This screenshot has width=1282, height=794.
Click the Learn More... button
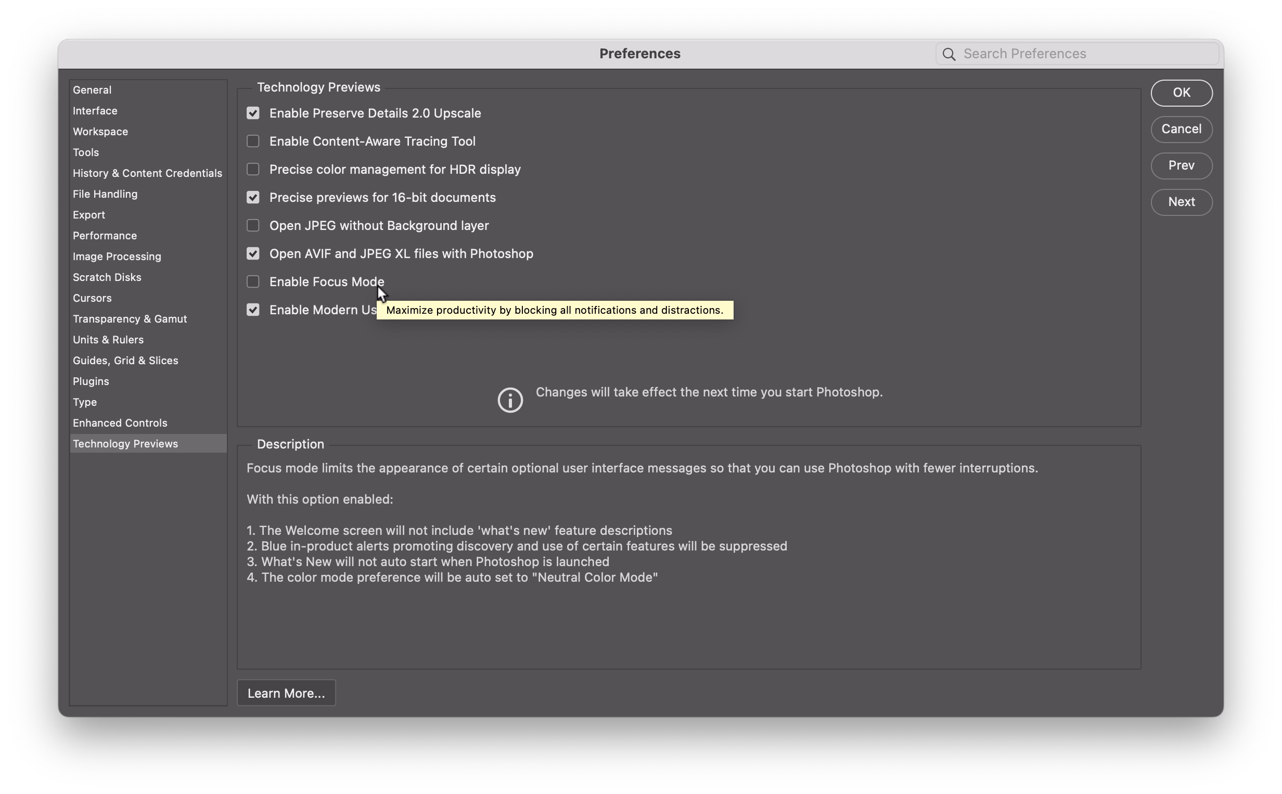click(x=286, y=693)
